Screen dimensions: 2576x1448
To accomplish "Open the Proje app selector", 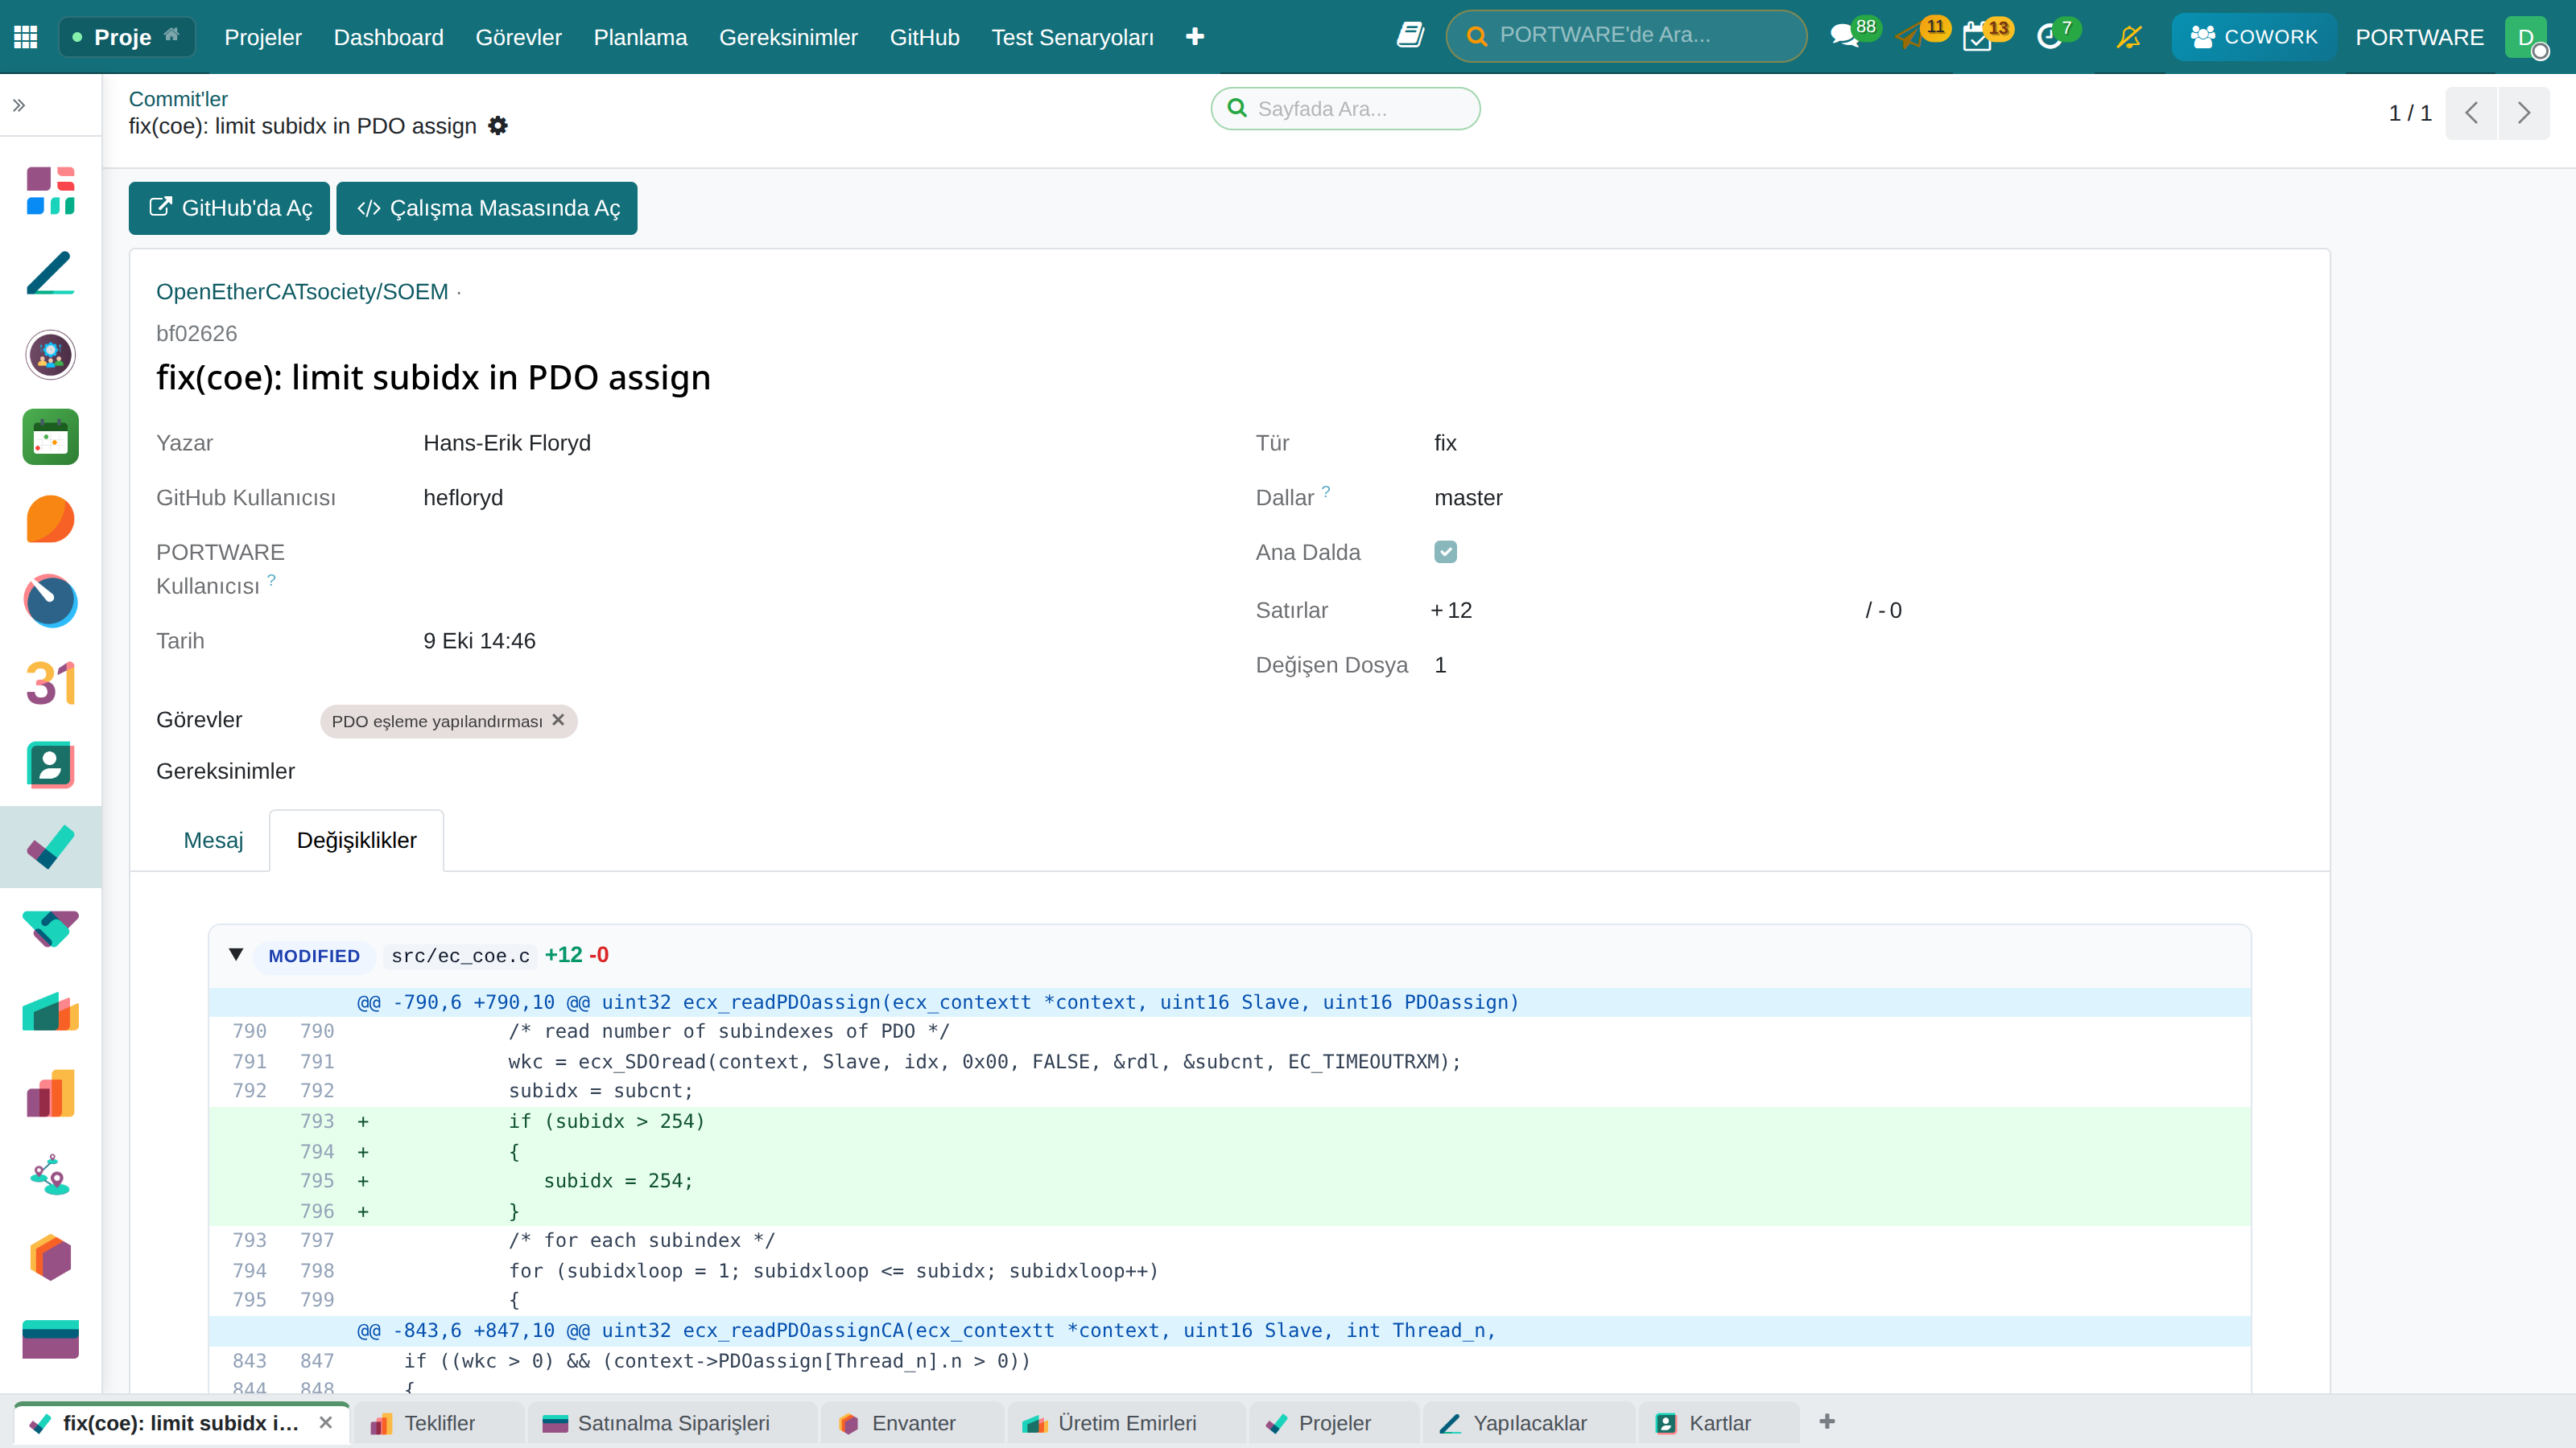I will point(126,37).
